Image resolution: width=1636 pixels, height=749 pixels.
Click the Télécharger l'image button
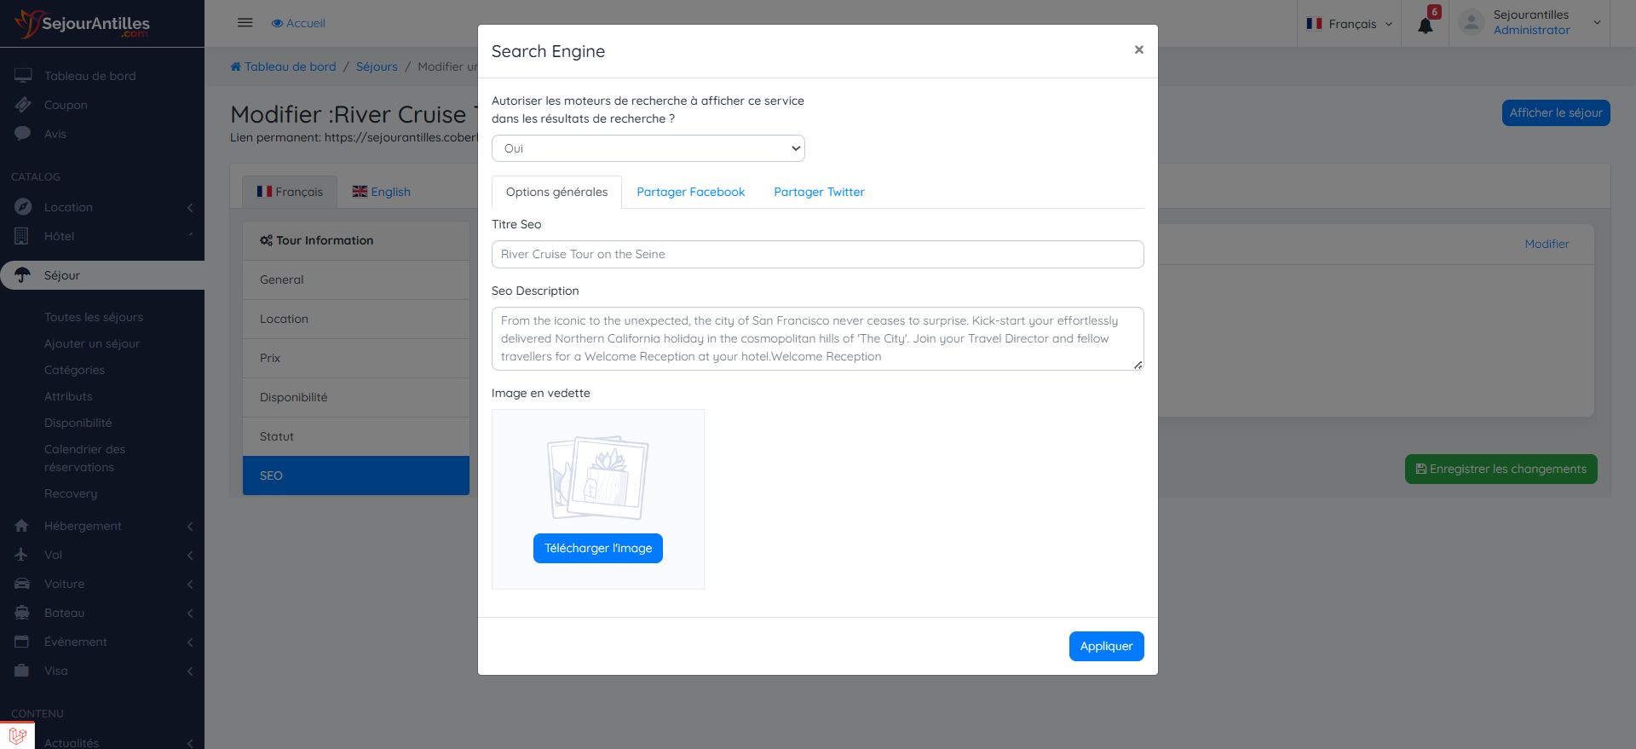tap(597, 548)
